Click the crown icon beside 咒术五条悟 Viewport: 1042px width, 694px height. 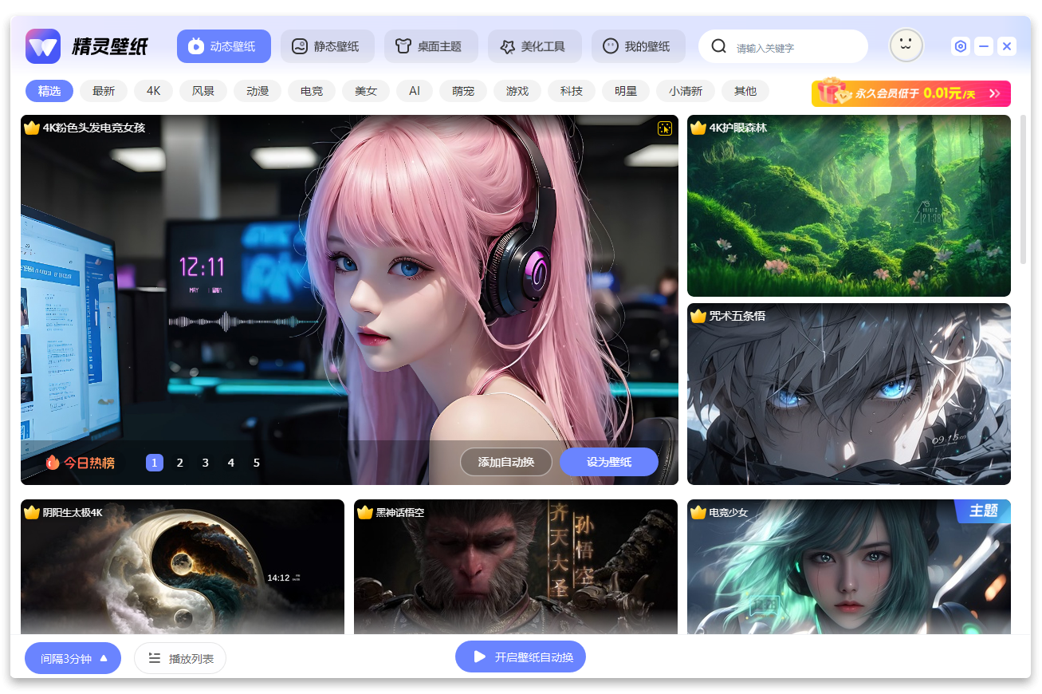[x=698, y=316]
